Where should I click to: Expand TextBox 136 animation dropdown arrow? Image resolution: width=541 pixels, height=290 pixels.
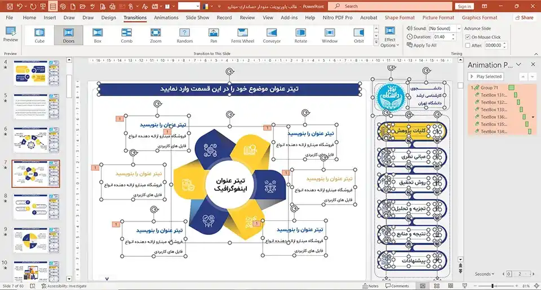533,117
